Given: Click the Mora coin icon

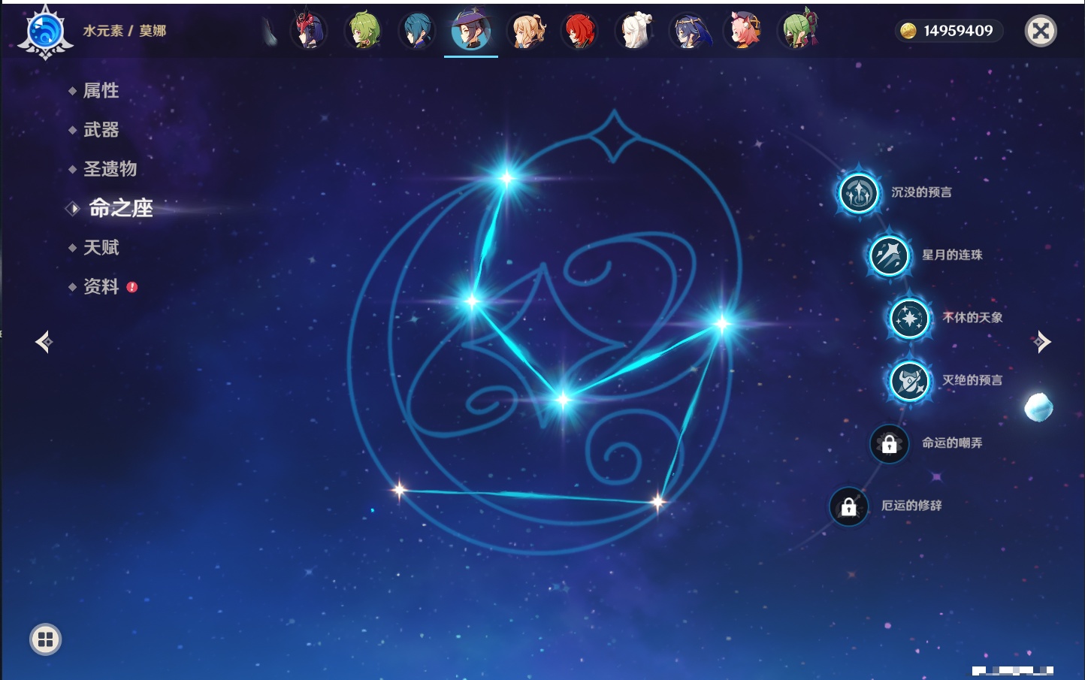Looking at the screenshot, I should (x=908, y=31).
